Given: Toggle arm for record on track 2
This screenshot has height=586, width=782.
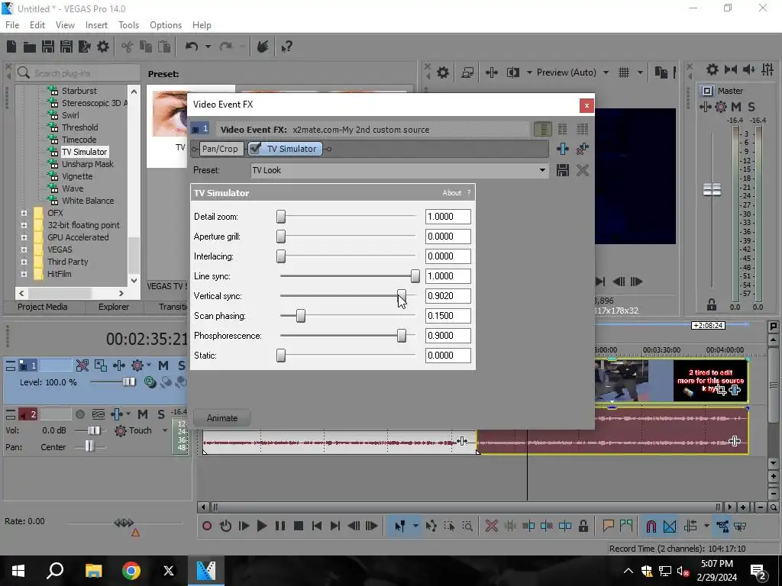Looking at the screenshot, I should 79,414.
